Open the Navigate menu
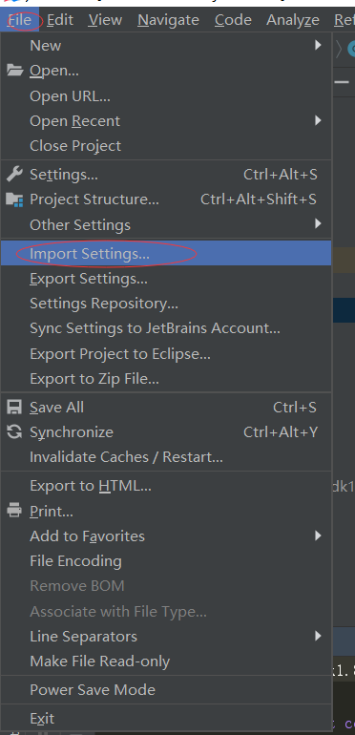355x735 pixels. coord(169,20)
